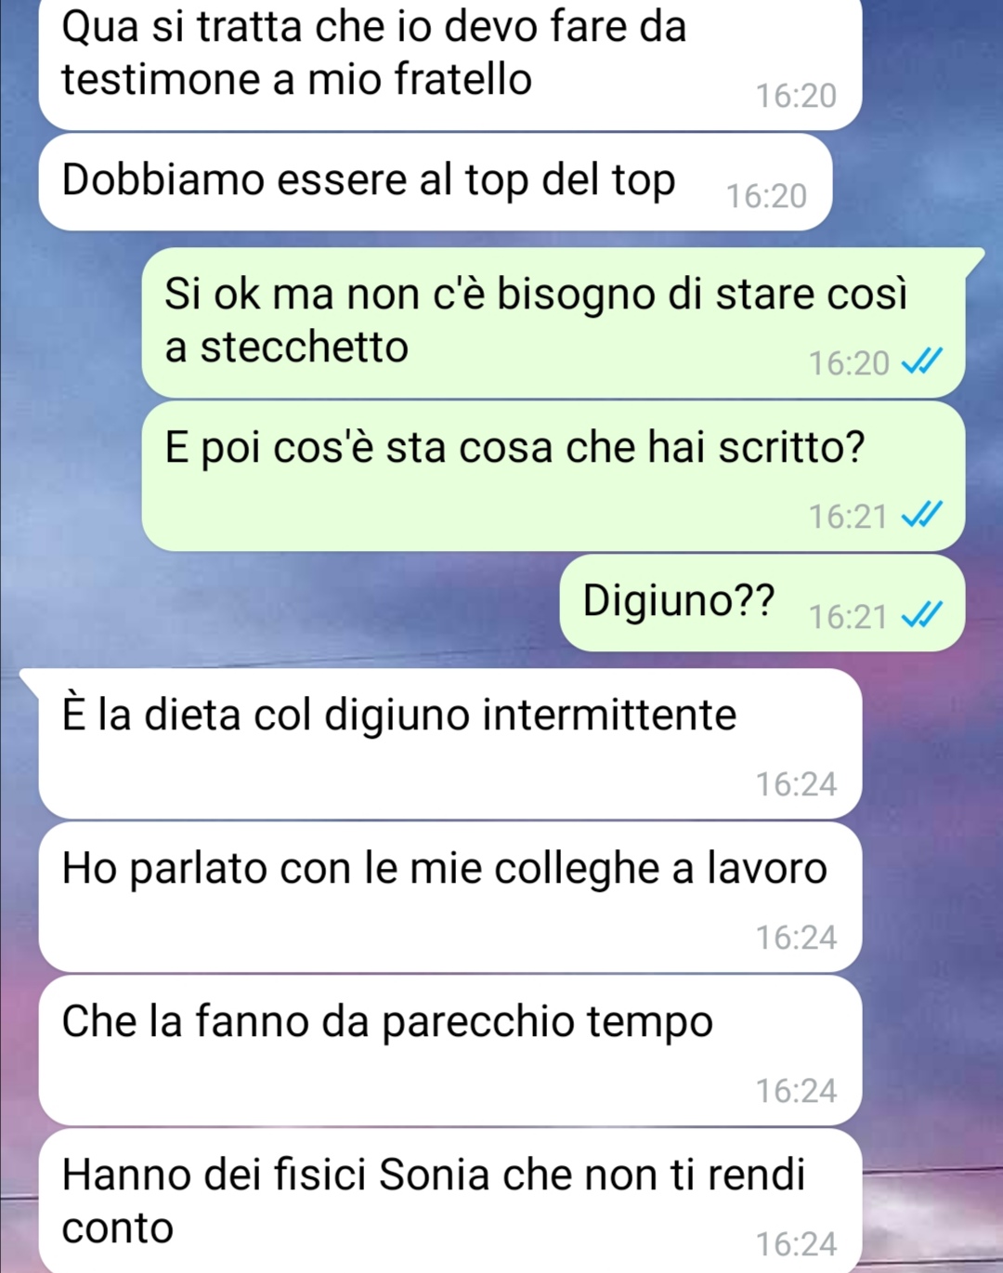
Task: Select 'Ho parlato con le mie colleghe' message
Action: point(450,898)
